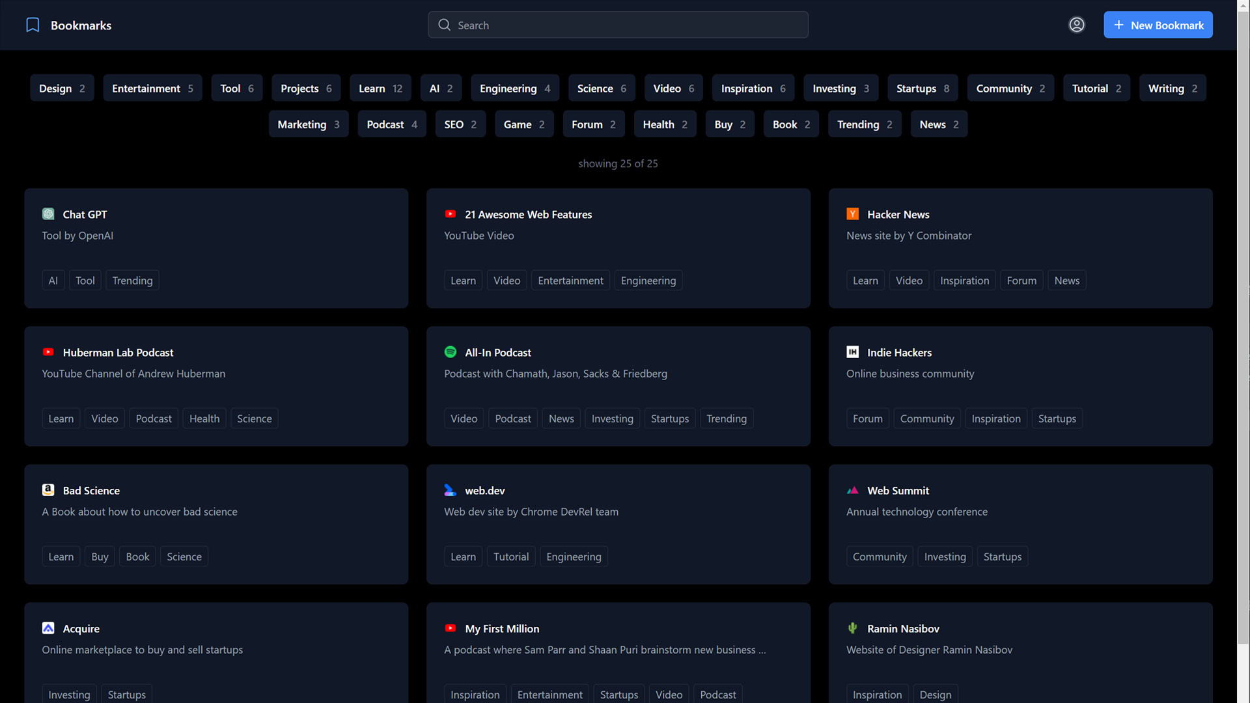Screen dimensions: 1250x703
Task: Filter by Science in the tag bar
Action: (602, 88)
